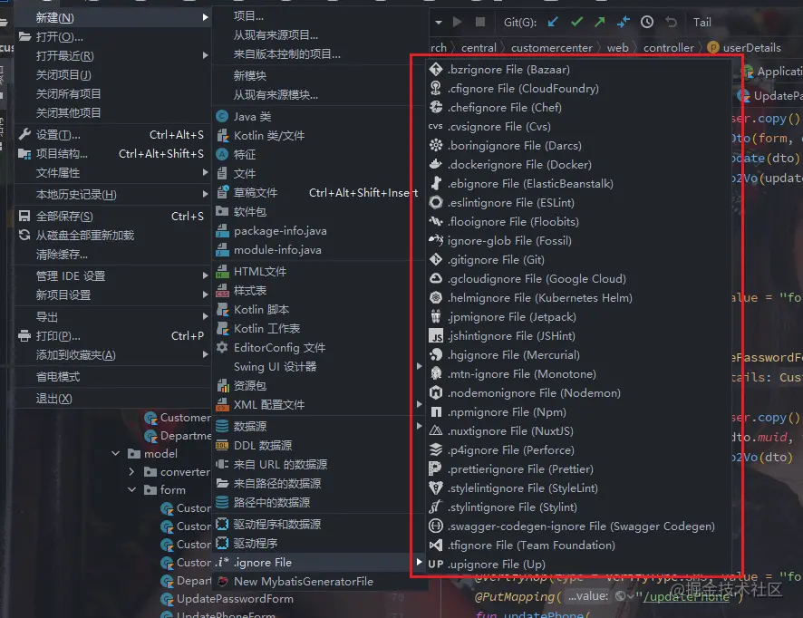Expand Swing UI 设计器 submenu arrow
The height and width of the screenshot is (618, 803).
(419, 366)
